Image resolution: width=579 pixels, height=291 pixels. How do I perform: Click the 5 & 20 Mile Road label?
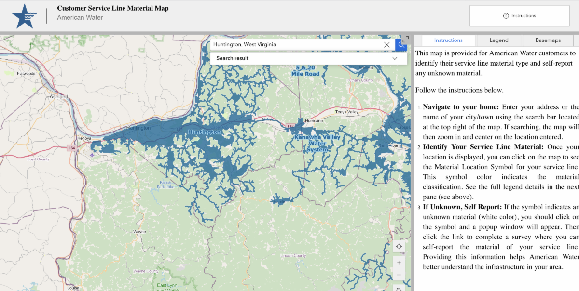(305, 71)
